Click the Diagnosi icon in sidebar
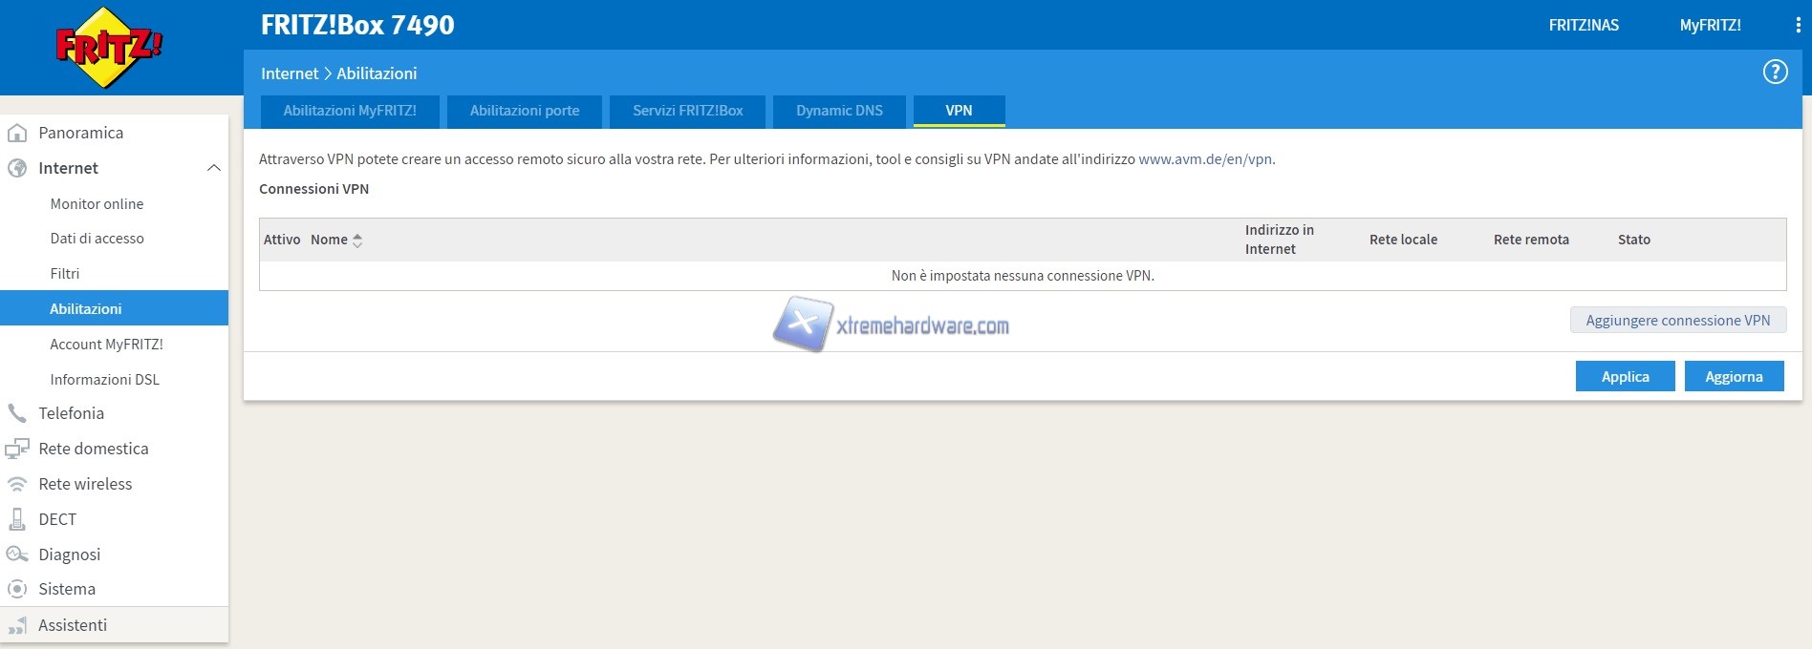The image size is (1812, 649). point(17,555)
